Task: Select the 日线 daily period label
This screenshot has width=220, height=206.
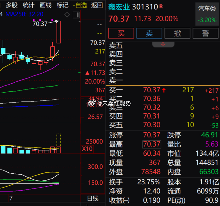Action: pyautogui.click(x=93, y=198)
